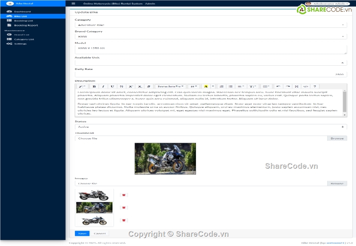Toggle fullscreen mode in the editor
The width and height of the screenshot is (356, 246).
[x=297, y=86]
